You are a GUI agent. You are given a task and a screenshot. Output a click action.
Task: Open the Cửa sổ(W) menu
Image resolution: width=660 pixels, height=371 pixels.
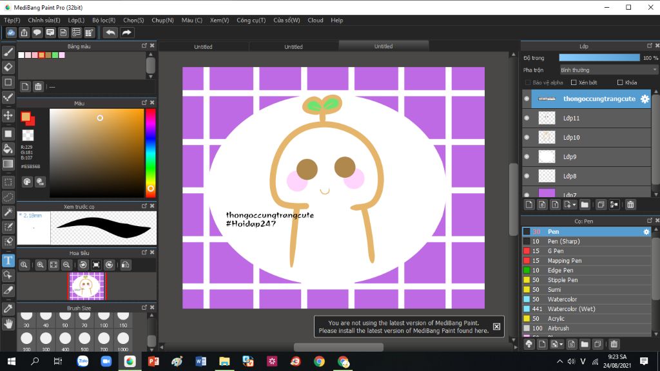point(287,20)
